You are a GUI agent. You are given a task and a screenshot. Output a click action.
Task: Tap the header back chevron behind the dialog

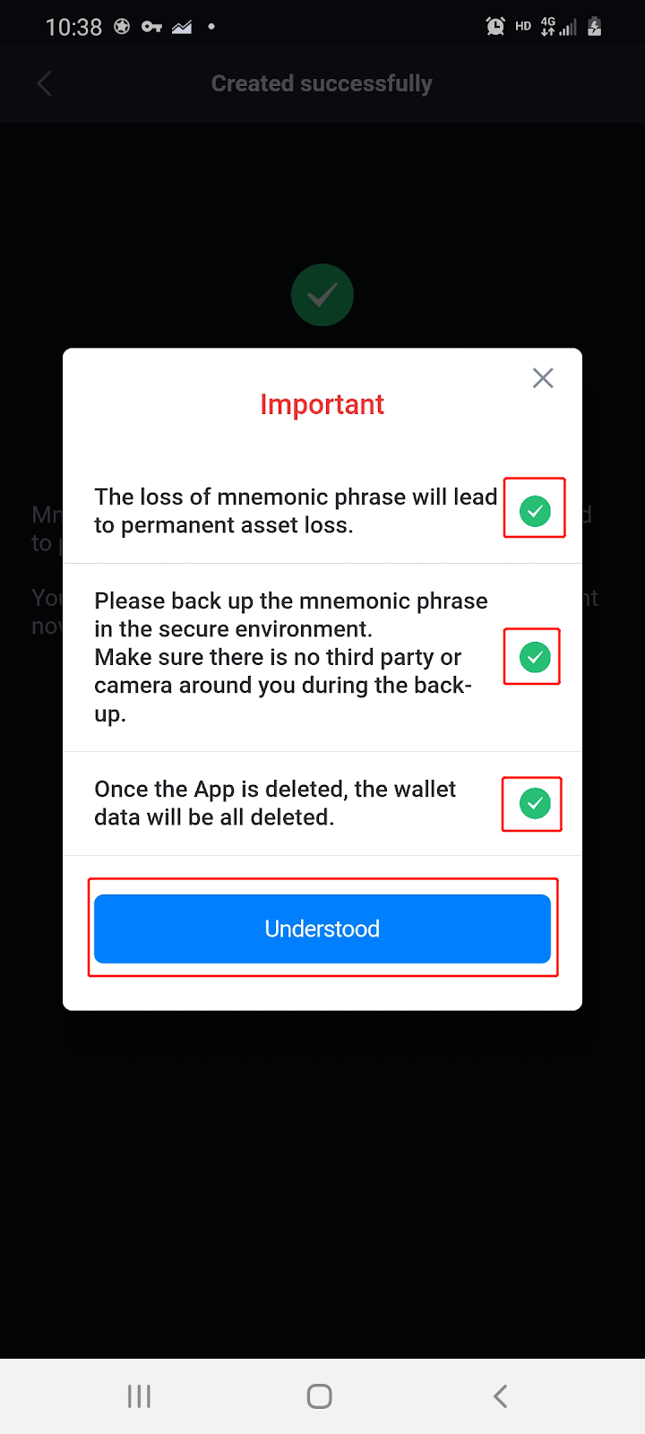tap(44, 83)
